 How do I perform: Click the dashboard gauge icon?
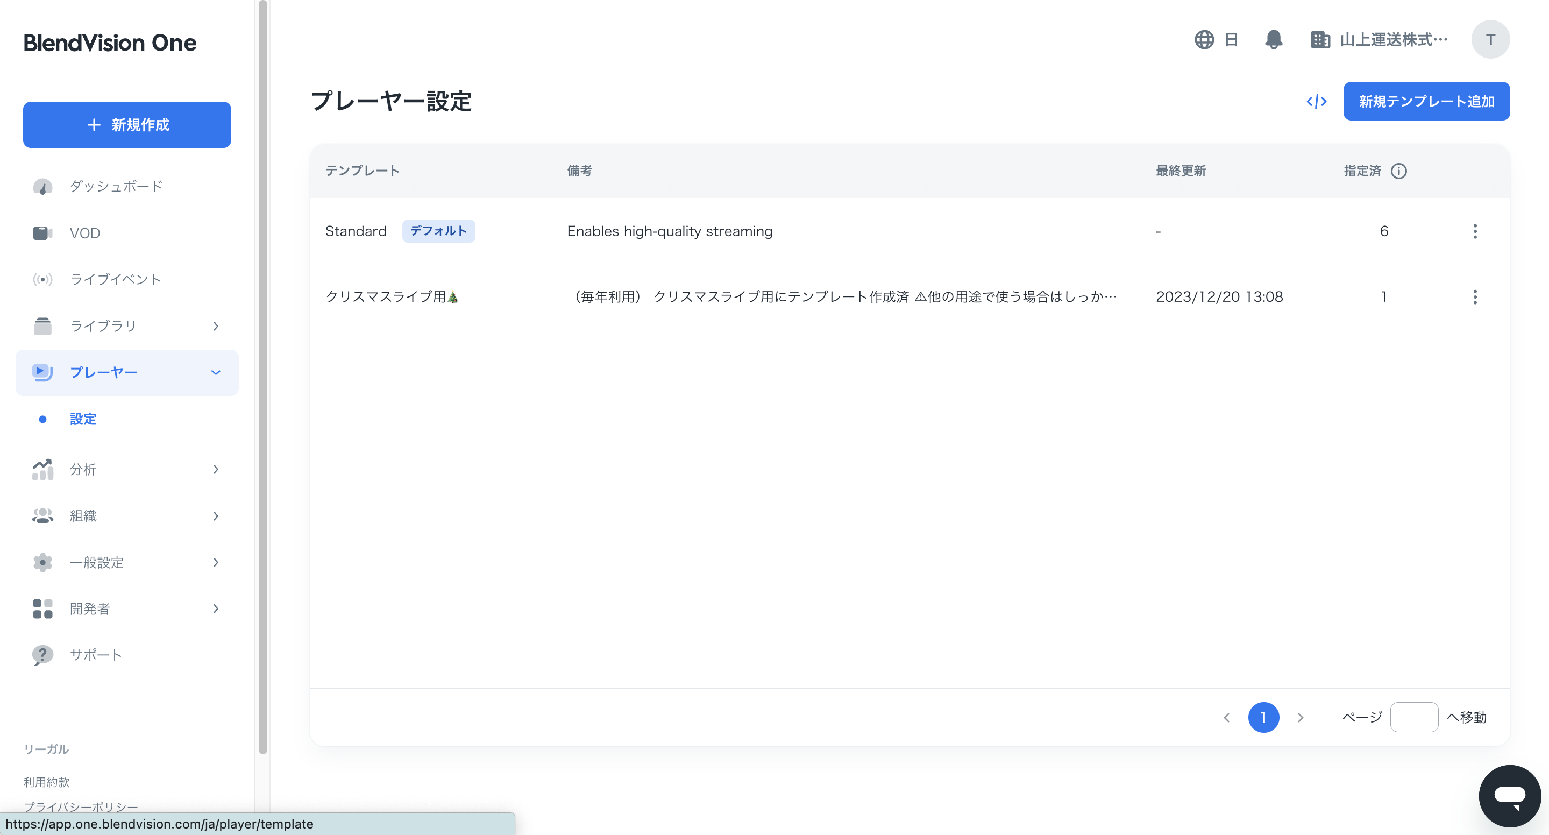[42, 187]
